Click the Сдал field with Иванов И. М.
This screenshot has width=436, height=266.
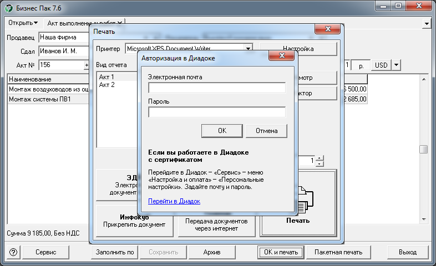64,51
